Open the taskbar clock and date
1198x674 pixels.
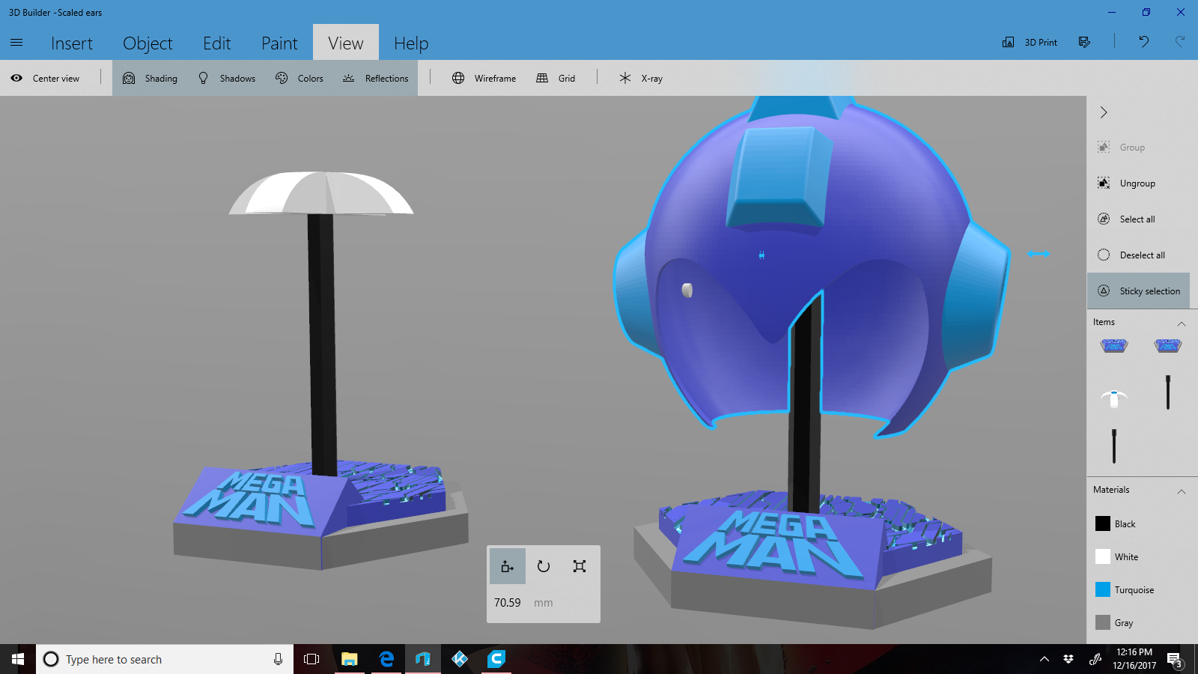point(1134,659)
